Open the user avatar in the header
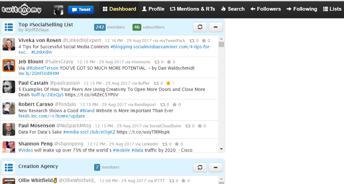344x184 pixels. (59, 10)
